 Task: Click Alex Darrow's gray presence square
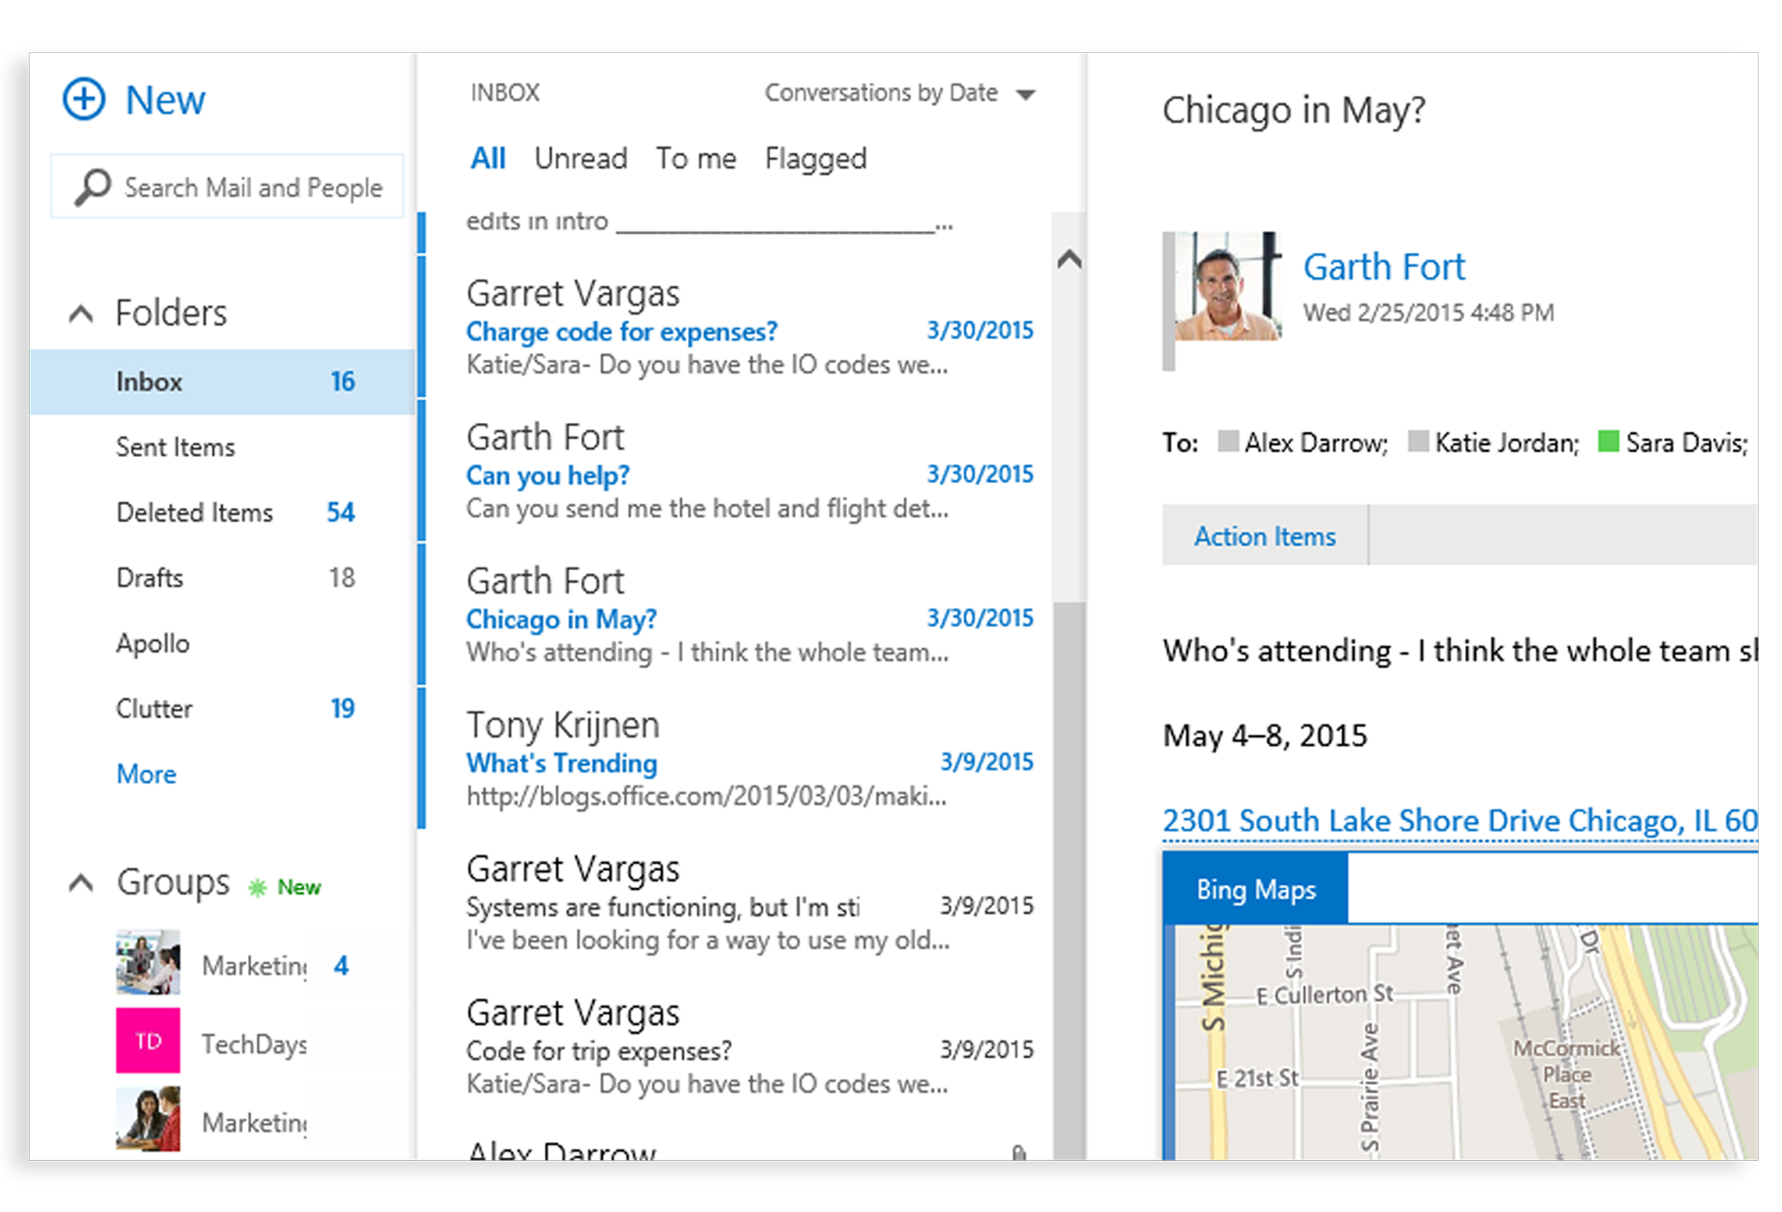click(x=1226, y=442)
